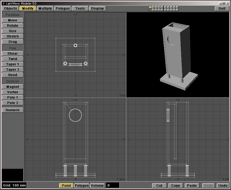The width and height of the screenshot is (231, 190).
Task: Select the first foreground layer button
Action: point(150,7)
